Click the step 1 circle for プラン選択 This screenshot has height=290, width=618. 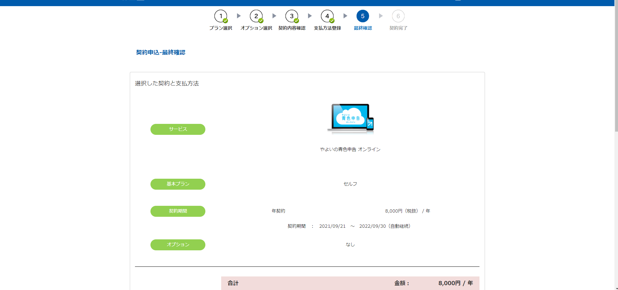click(221, 16)
